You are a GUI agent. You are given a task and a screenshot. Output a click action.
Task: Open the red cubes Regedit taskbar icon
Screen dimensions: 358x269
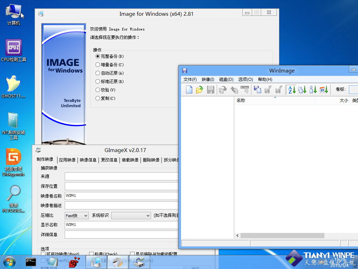[x=74, y=262]
